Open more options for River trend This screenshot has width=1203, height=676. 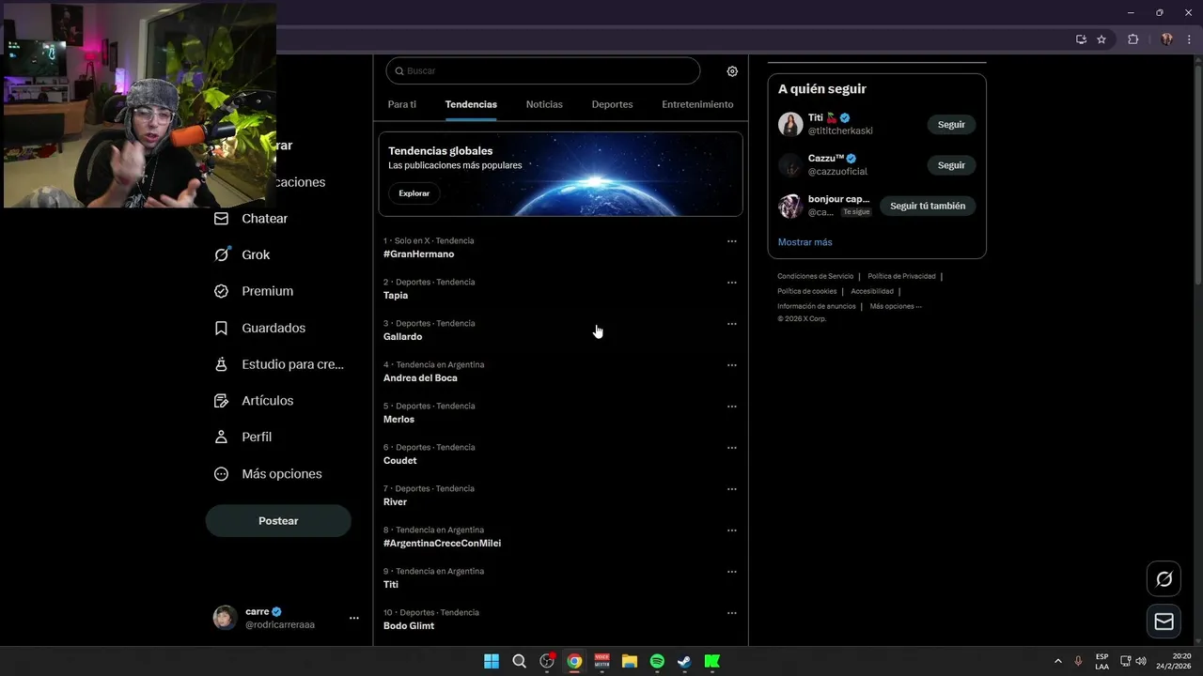(731, 489)
